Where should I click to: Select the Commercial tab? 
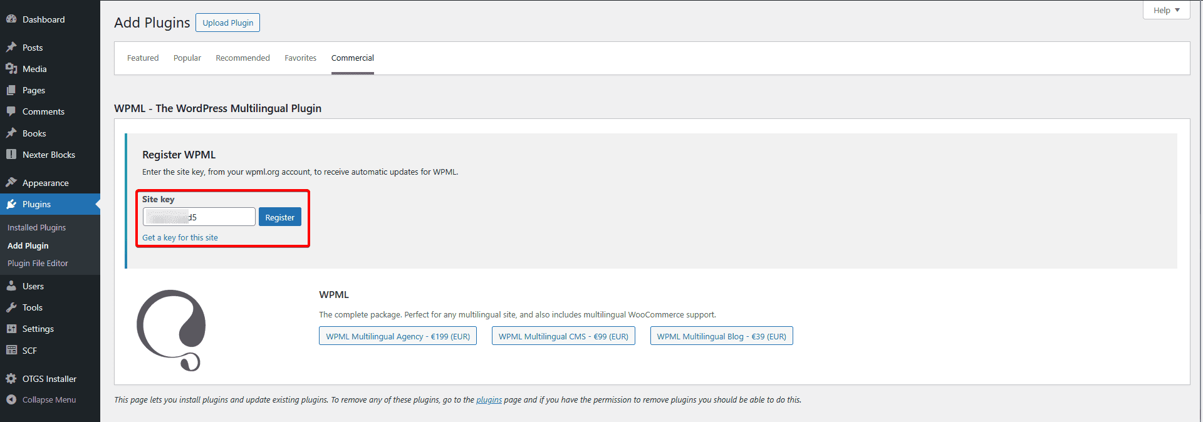point(353,58)
